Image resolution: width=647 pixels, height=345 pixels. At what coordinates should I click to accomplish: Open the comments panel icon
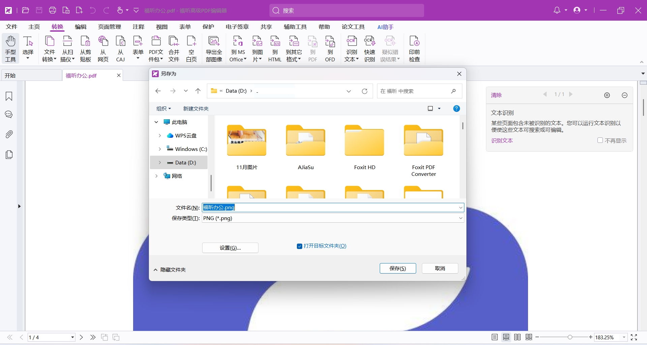tap(9, 115)
